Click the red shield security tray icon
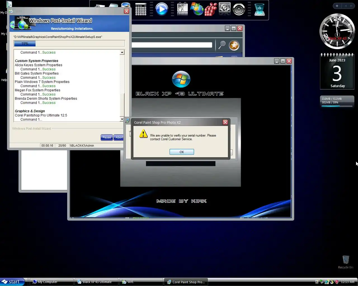Screen dimensions: 358x286 coord(337,282)
